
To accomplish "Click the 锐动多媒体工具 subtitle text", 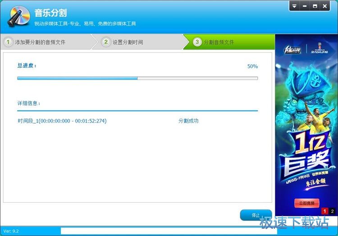I will click(85, 24).
